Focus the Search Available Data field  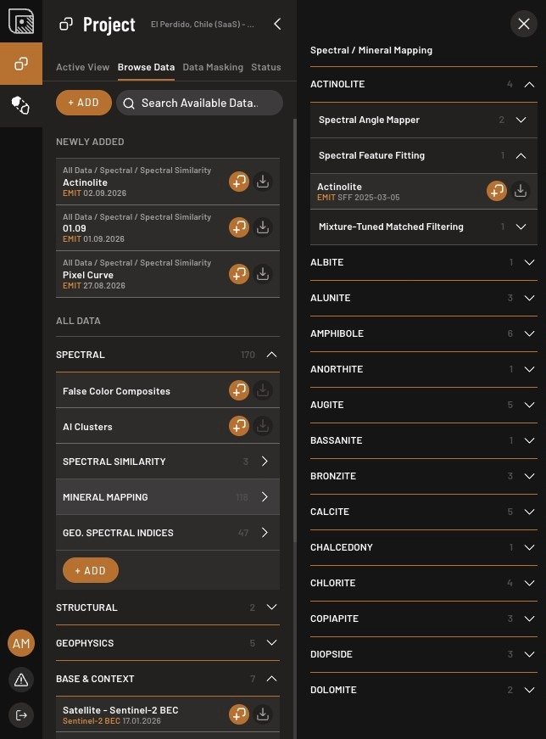(200, 103)
